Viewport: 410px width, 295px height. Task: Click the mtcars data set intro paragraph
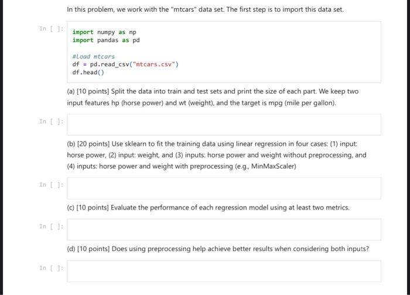[205, 9]
